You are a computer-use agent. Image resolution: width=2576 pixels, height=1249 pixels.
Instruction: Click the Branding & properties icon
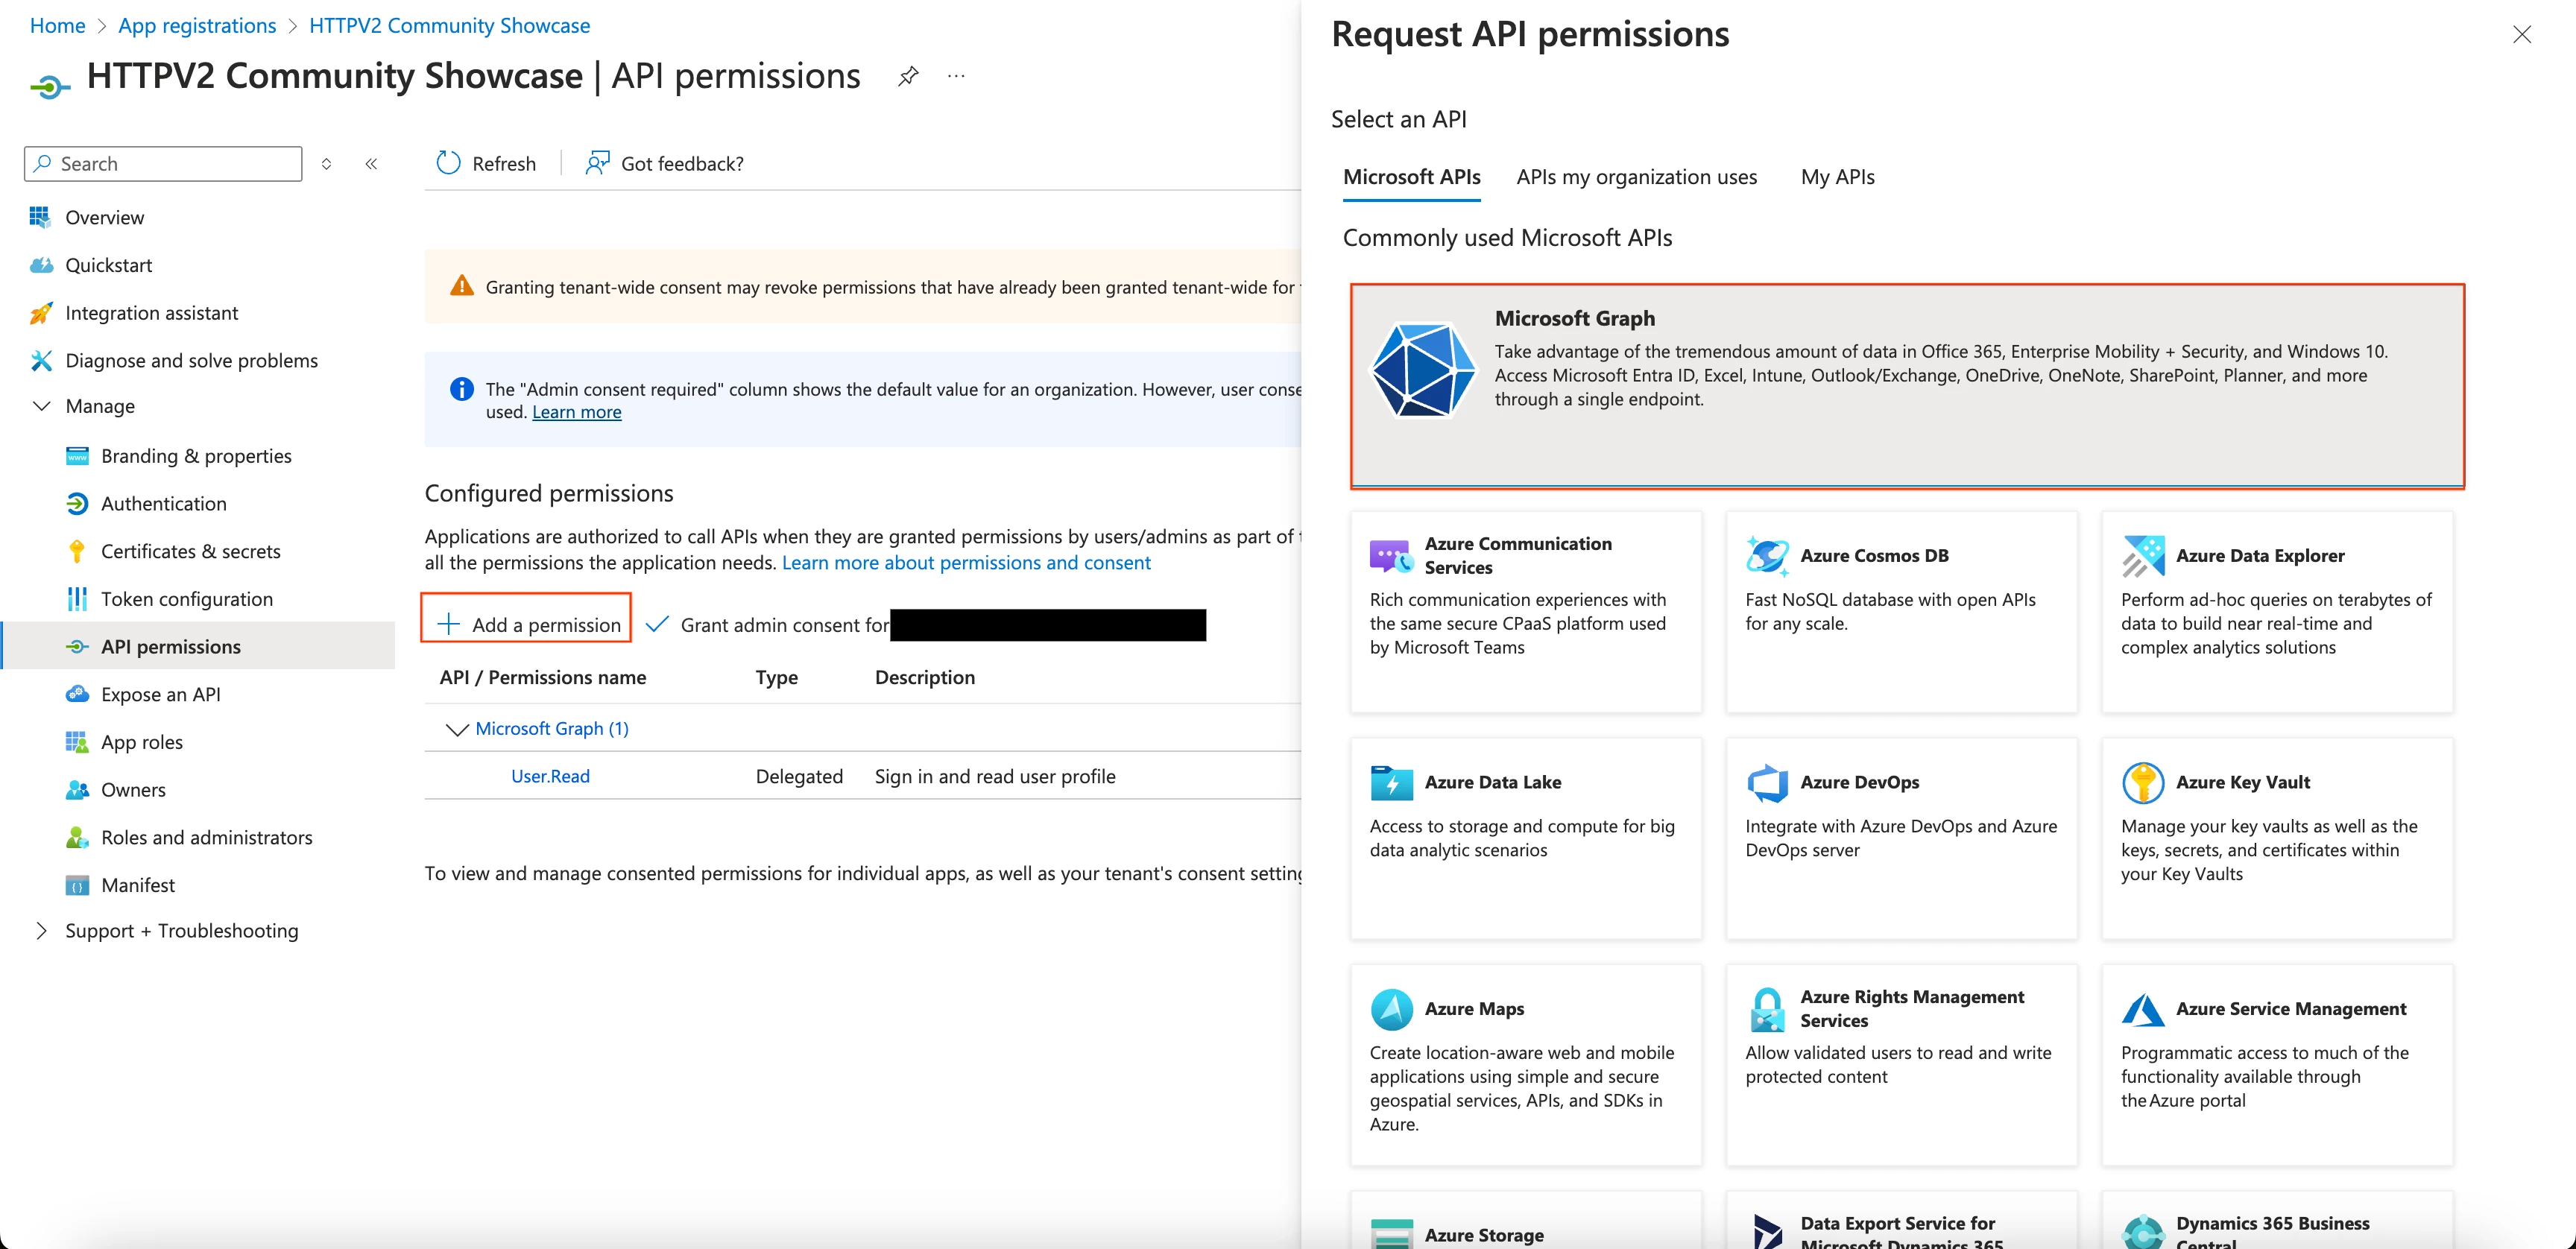pyautogui.click(x=77, y=456)
